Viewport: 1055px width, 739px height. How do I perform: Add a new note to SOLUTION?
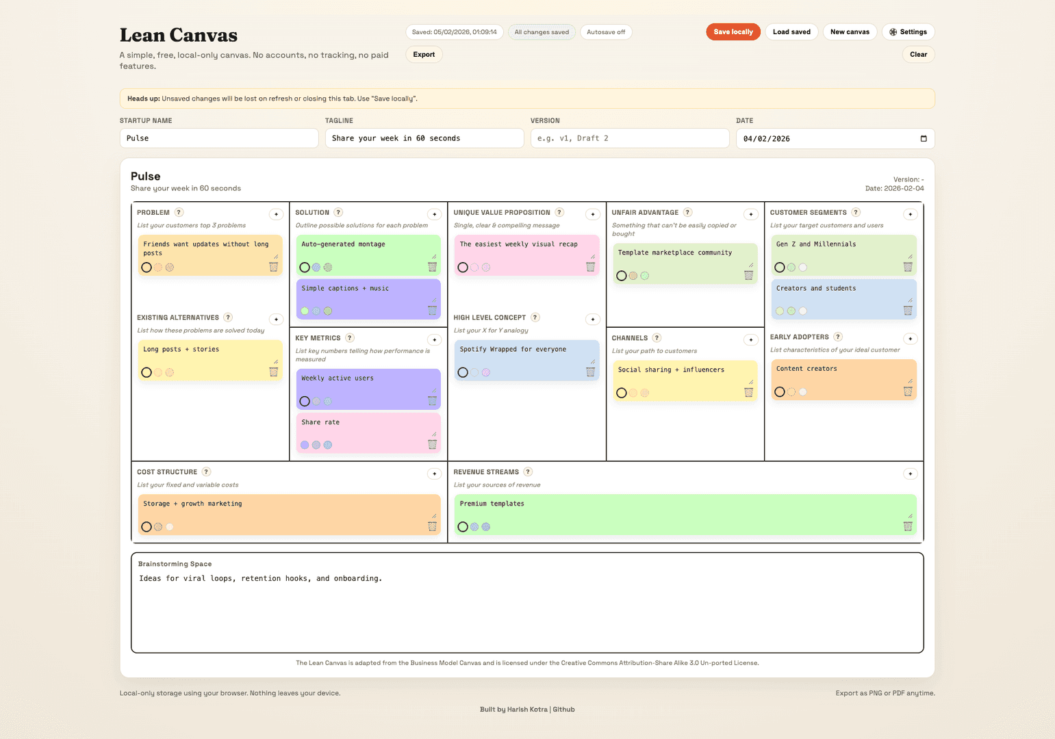434,214
